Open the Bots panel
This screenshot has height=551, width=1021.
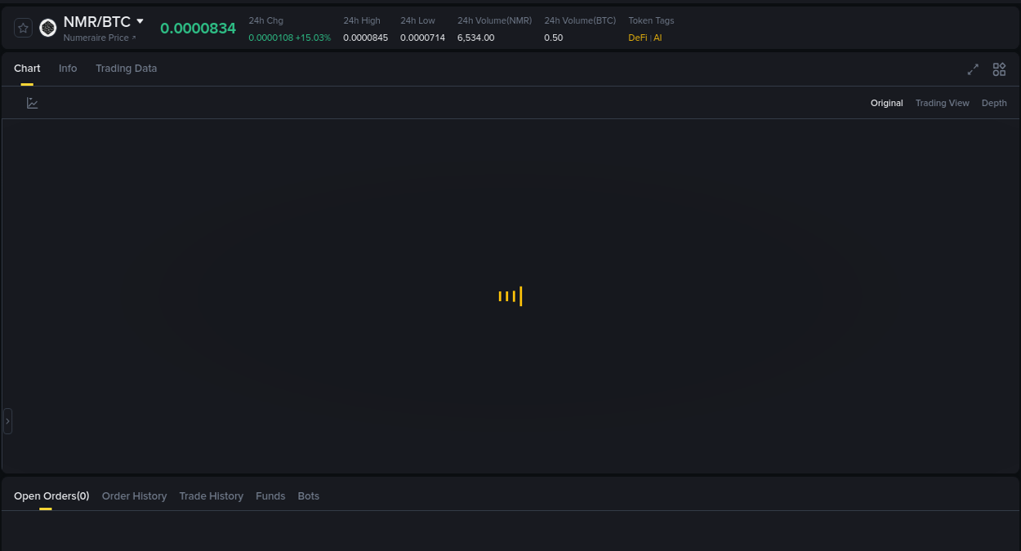coord(309,495)
